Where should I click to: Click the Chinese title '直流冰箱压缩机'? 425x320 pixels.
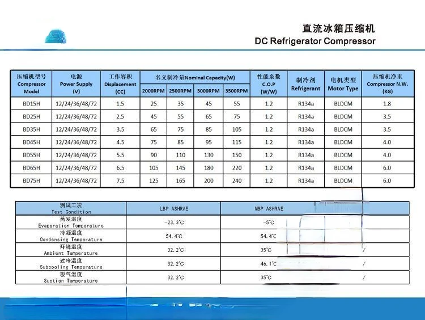(338, 28)
